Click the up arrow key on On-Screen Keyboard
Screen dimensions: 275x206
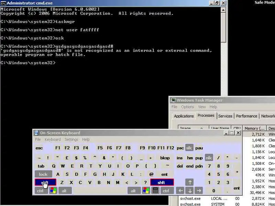tap(190, 182)
